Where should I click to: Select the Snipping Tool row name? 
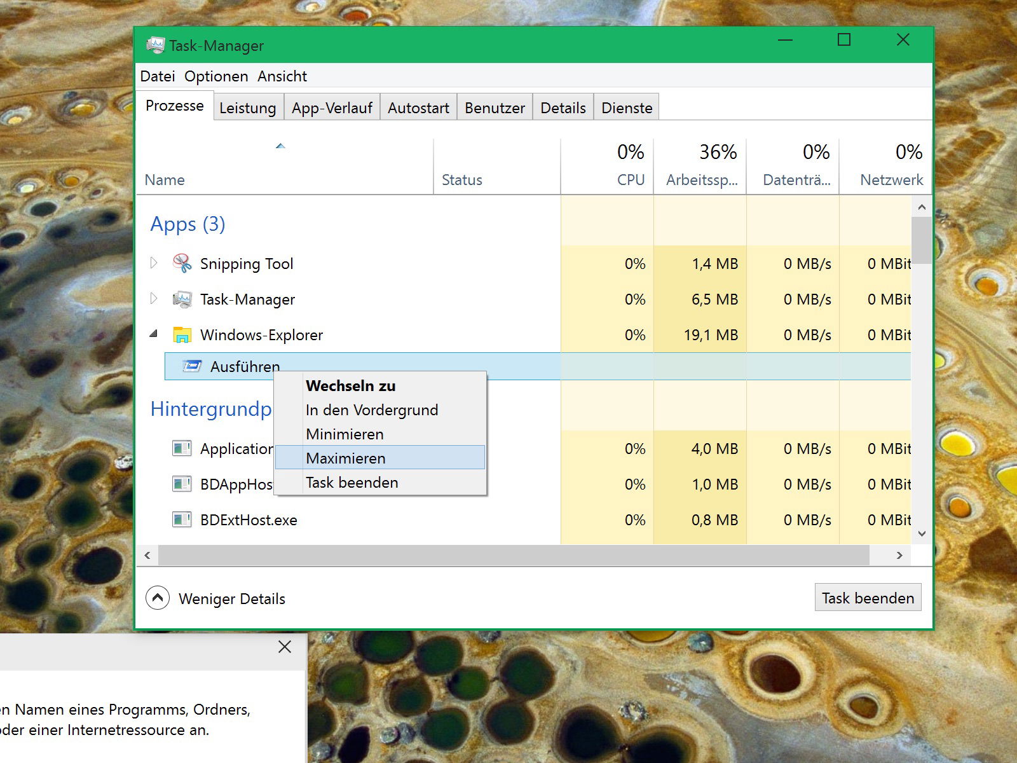point(247,264)
